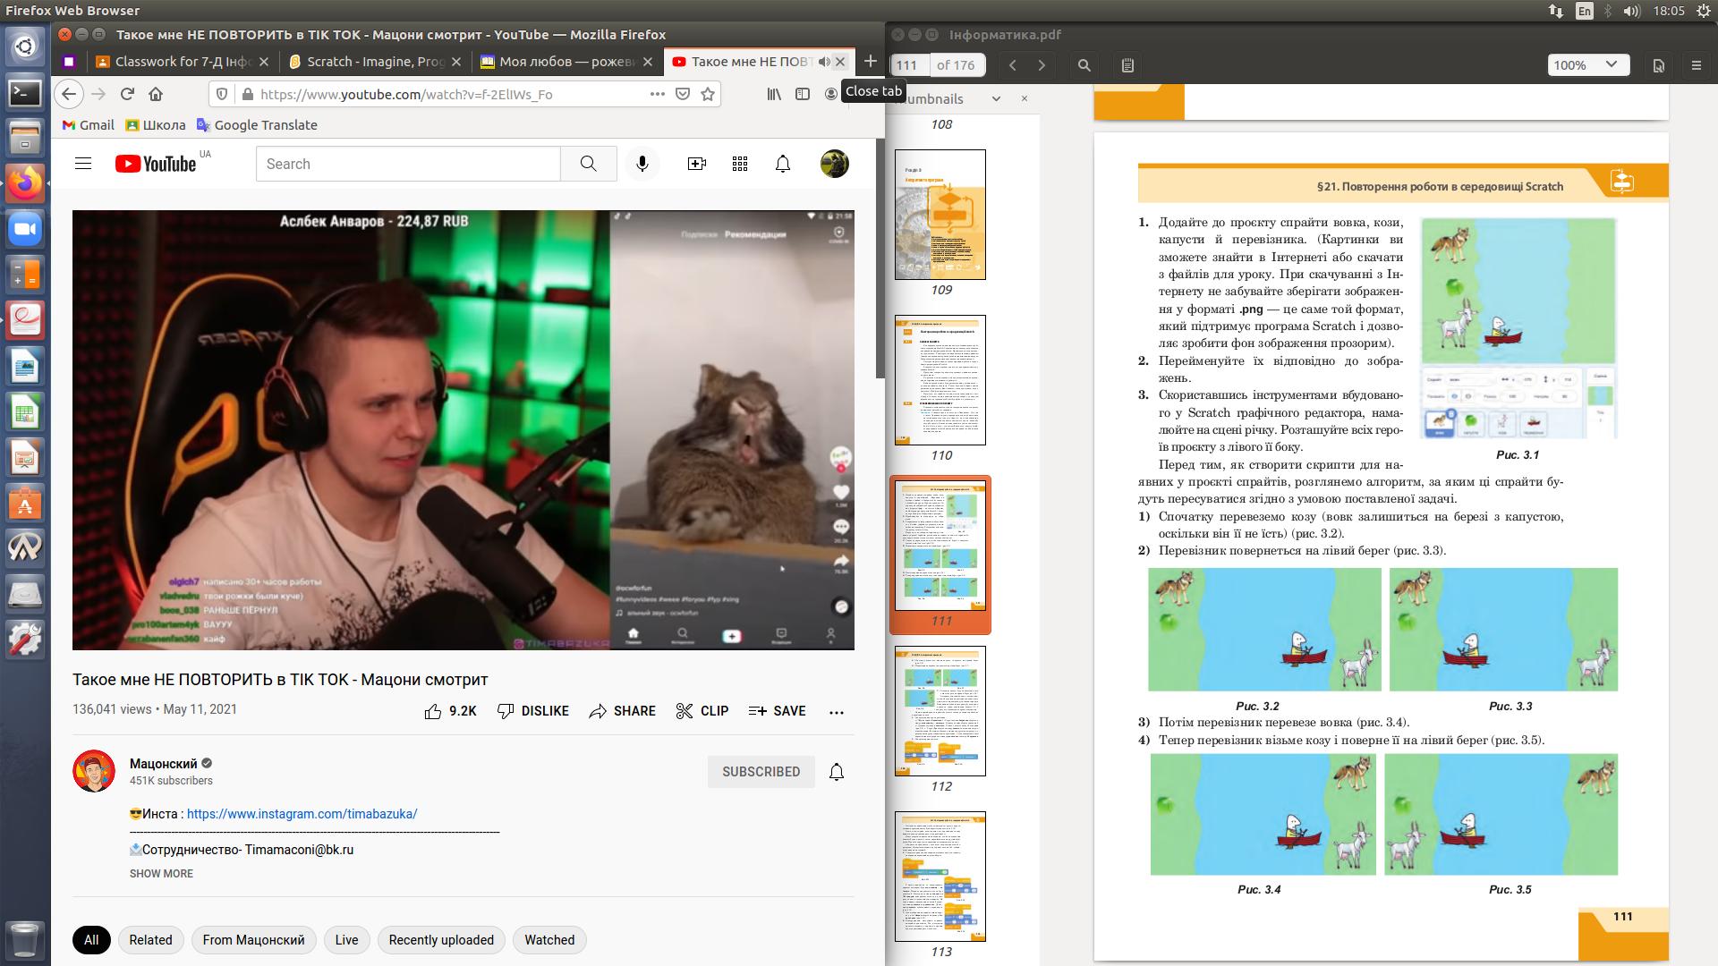Expand the Thumbnails sidebar dropdown
The width and height of the screenshot is (1718, 966).
[996, 99]
